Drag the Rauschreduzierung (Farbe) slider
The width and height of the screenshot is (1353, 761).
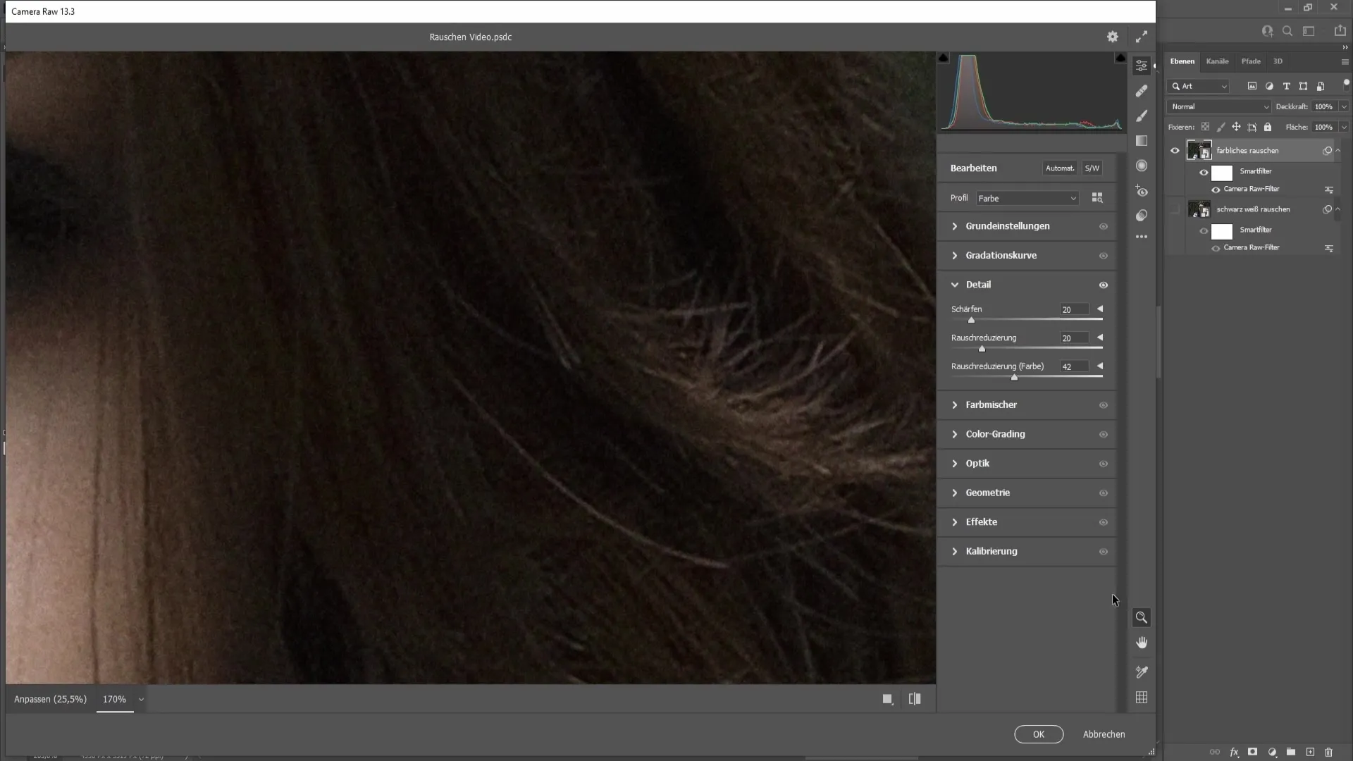coord(1013,376)
